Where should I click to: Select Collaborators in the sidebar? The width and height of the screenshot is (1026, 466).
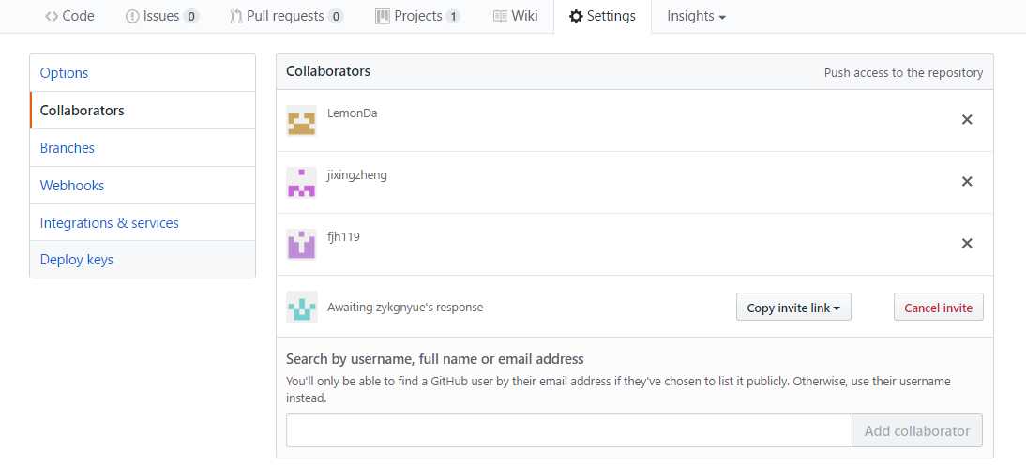pos(143,110)
